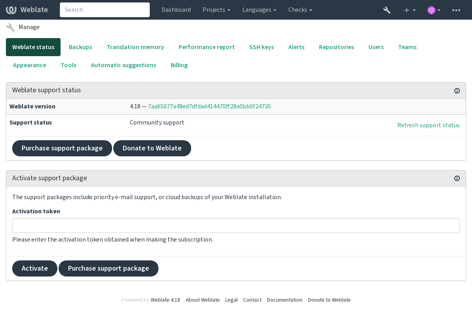Open the Automatic suggestions tab
Screen dimensions: 472x315
[124, 65]
